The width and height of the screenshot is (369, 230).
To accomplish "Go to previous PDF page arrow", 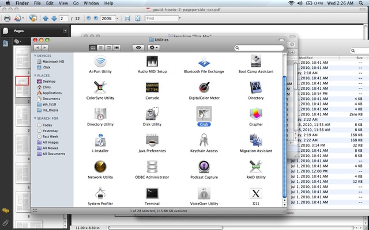I will coord(46,18).
